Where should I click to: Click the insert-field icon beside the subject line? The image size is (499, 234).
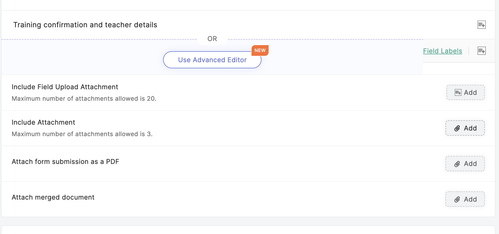click(481, 25)
